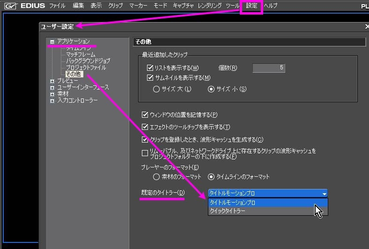Select プロジェクトファイル in settings tree
The image size is (369, 249).
(x=86, y=68)
